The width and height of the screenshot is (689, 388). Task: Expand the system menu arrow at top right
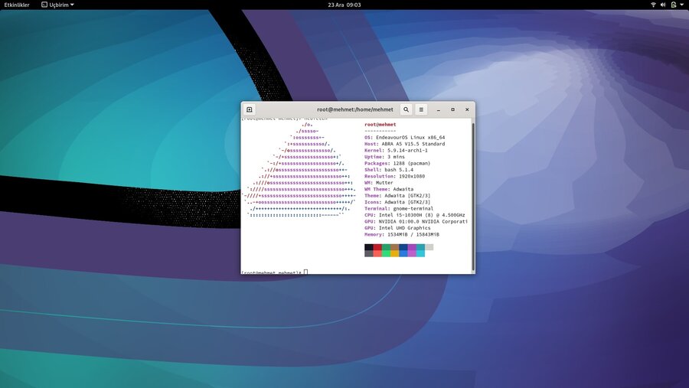click(x=681, y=5)
